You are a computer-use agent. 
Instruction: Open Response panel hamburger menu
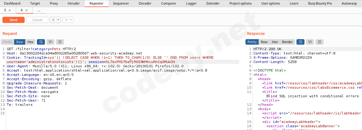click(320, 42)
